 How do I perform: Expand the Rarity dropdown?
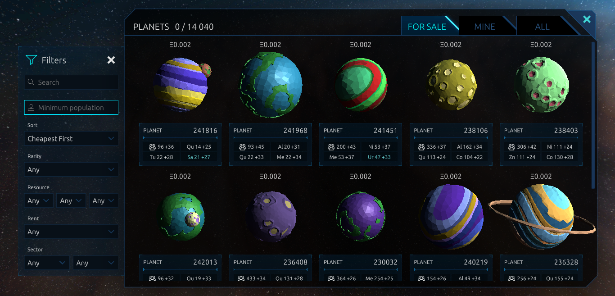coord(71,169)
